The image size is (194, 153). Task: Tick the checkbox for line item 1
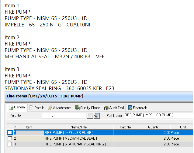pyautogui.click(x=10, y=133)
